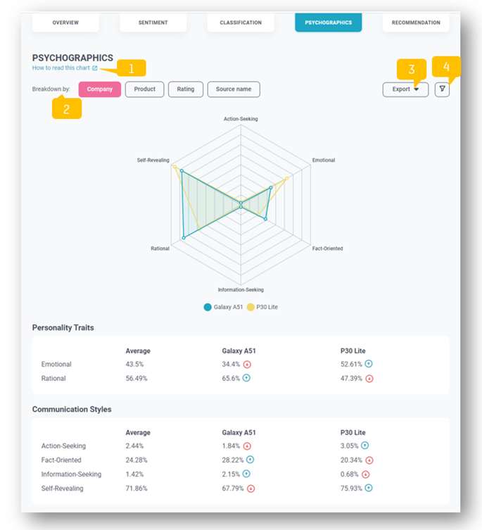482x530 pixels.
Task: Click Rational average value 56.49%
Action: 137,379
